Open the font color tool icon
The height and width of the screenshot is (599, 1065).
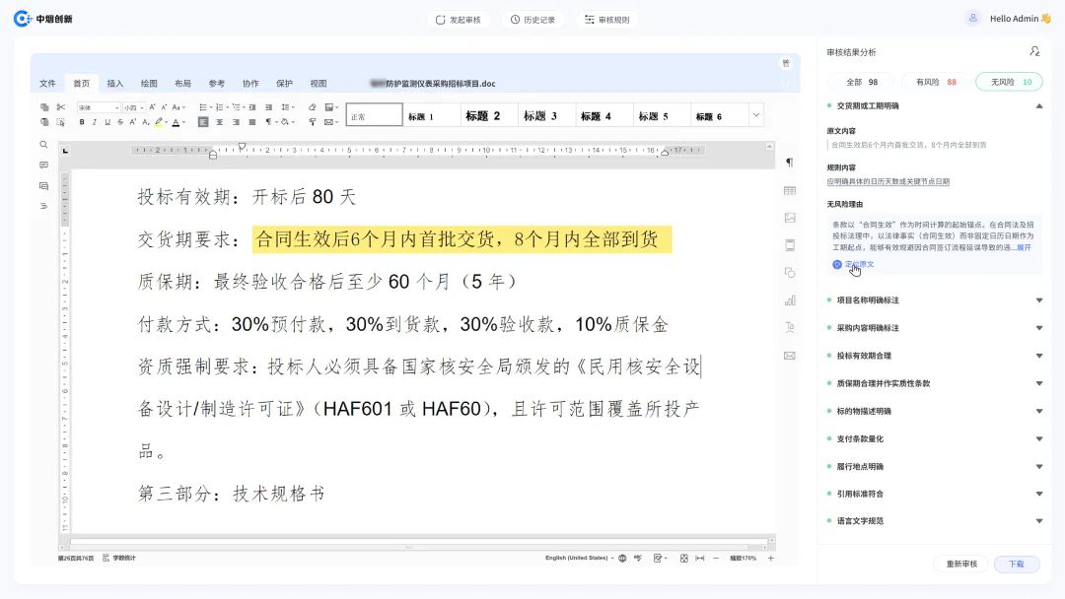pos(175,121)
